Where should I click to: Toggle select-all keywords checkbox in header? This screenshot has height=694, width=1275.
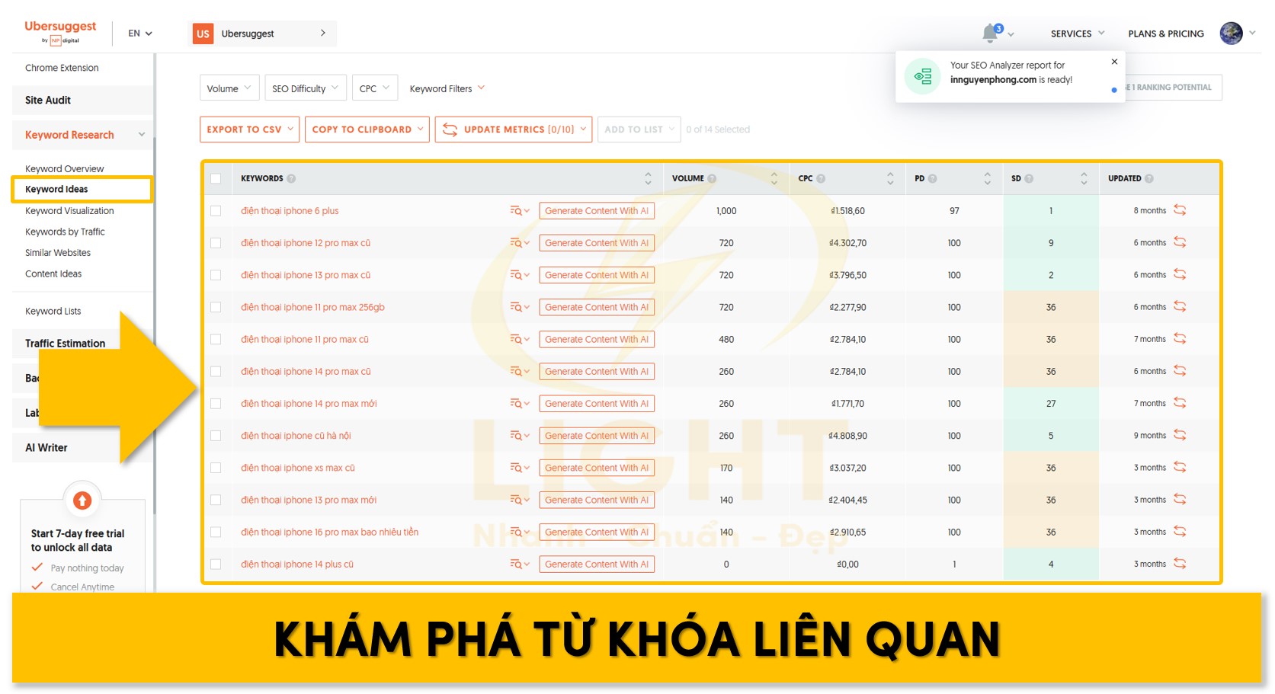(x=216, y=178)
